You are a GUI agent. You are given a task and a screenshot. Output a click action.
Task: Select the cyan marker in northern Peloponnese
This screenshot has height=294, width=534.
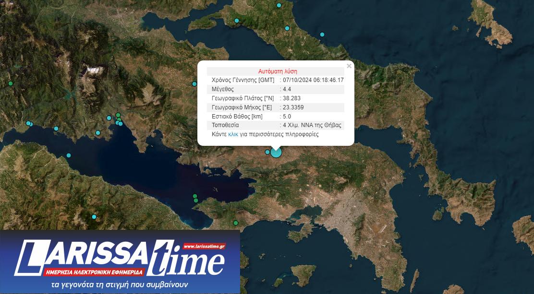pos(94,217)
